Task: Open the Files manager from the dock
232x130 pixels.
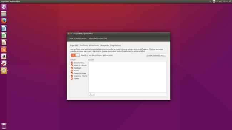Action: click(4, 14)
